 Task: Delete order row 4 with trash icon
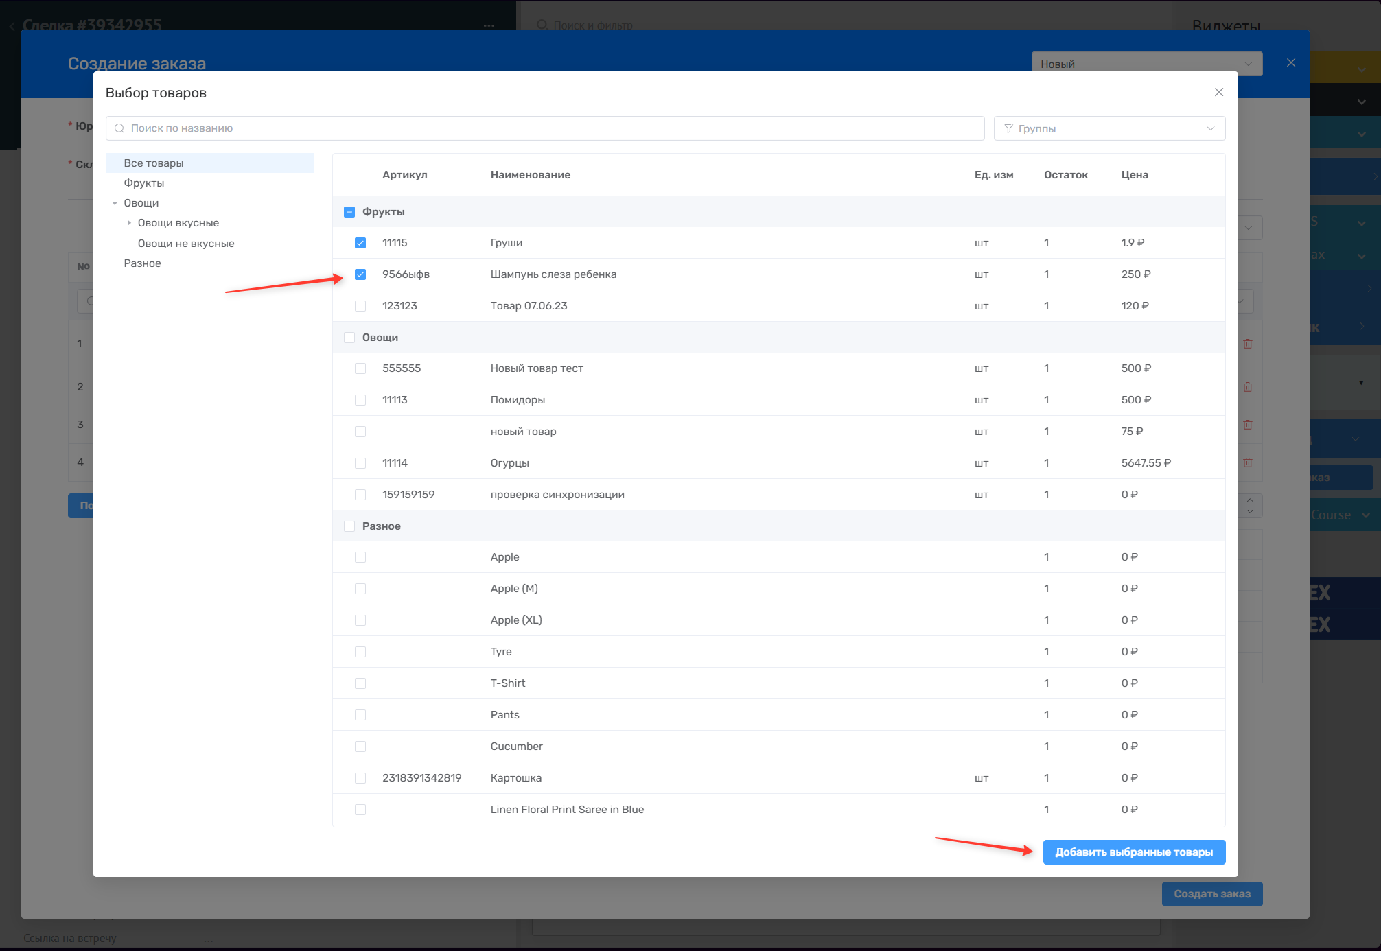coord(1248,462)
